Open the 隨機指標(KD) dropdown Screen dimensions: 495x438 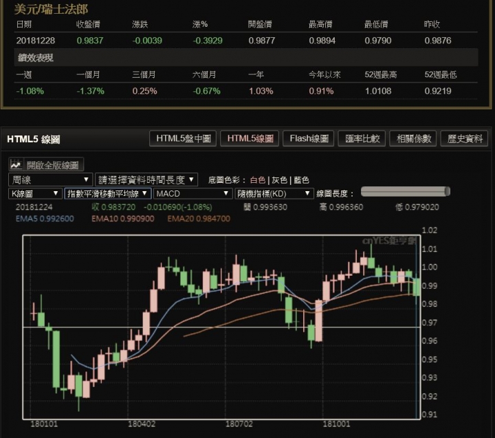(x=274, y=193)
